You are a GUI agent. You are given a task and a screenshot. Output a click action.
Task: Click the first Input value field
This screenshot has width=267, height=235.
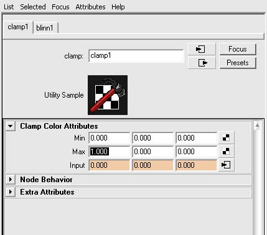tap(110, 165)
